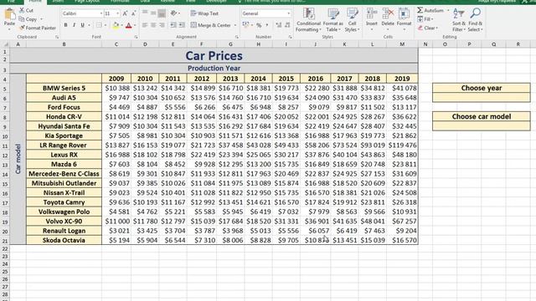Toggle Bold formatting
The width and height of the screenshot is (536, 301).
coord(65,25)
